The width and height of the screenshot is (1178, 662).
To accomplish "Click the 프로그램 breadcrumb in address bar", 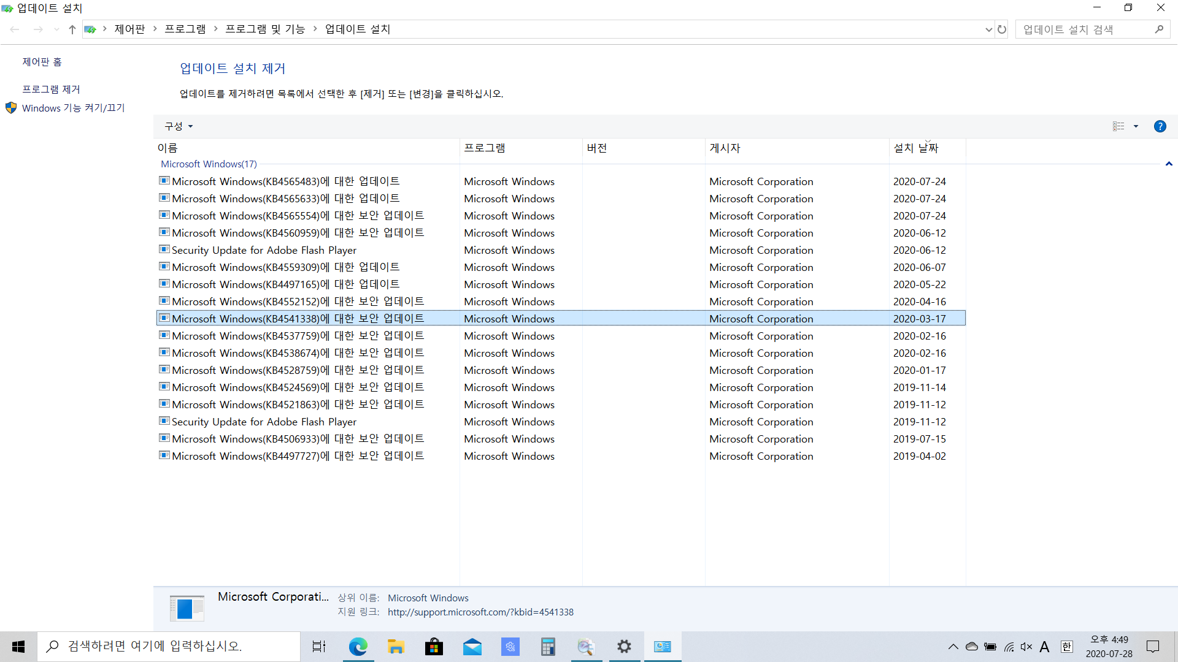I will click(x=185, y=29).
